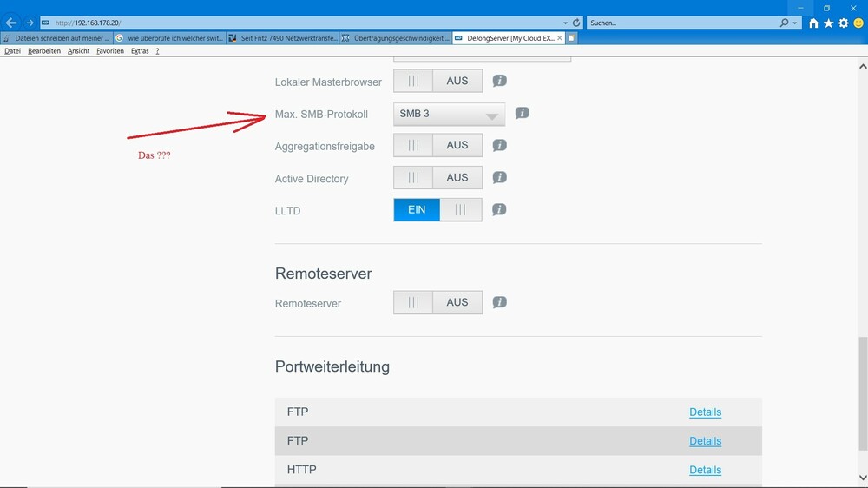The image size is (868, 488).
Task: Expand search provider dropdown arrow
Action: coord(795,23)
